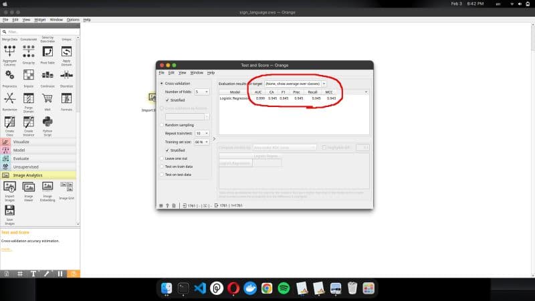Image resolution: width=535 pixels, height=301 pixels.
Task: Open the score columns menu arrow in table header
Action: [366, 92]
